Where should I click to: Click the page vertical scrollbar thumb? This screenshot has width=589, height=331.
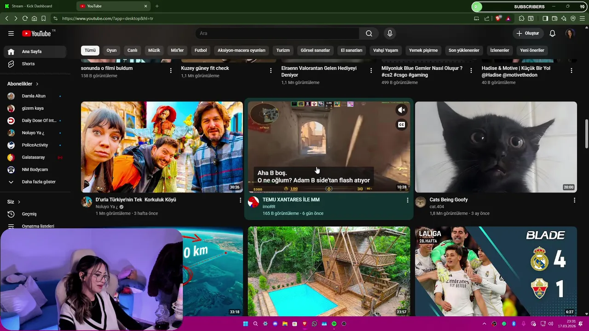click(x=586, y=134)
